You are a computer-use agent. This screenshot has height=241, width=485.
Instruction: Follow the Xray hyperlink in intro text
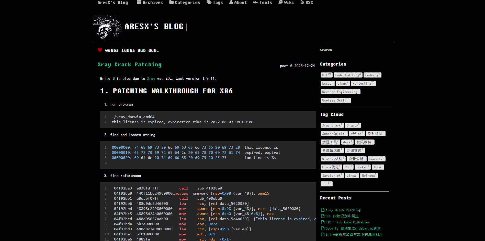tap(151, 79)
